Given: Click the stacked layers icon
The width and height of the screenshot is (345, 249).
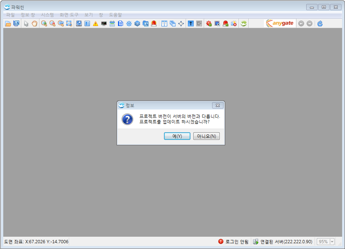Looking at the screenshot, I should [137, 23].
